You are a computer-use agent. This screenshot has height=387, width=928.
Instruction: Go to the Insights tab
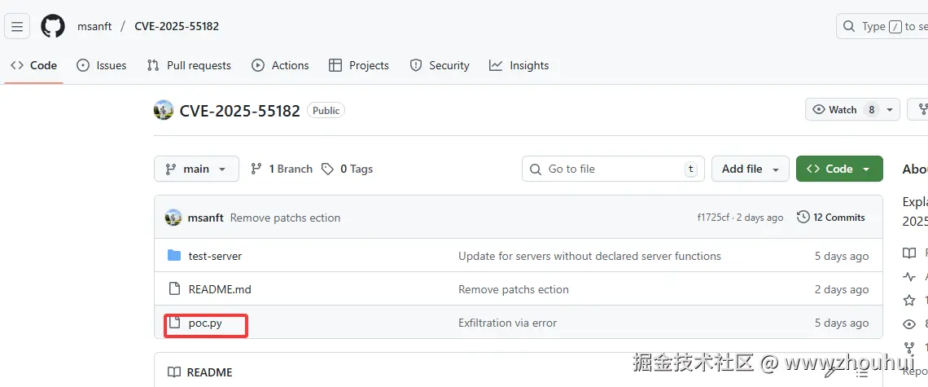[x=519, y=65]
